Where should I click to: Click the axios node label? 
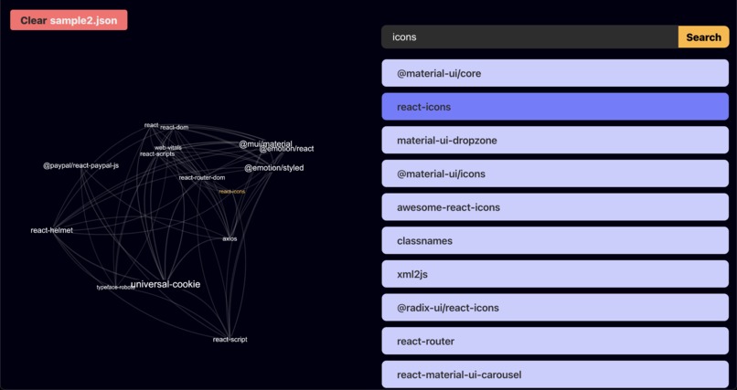pyautogui.click(x=230, y=239)
